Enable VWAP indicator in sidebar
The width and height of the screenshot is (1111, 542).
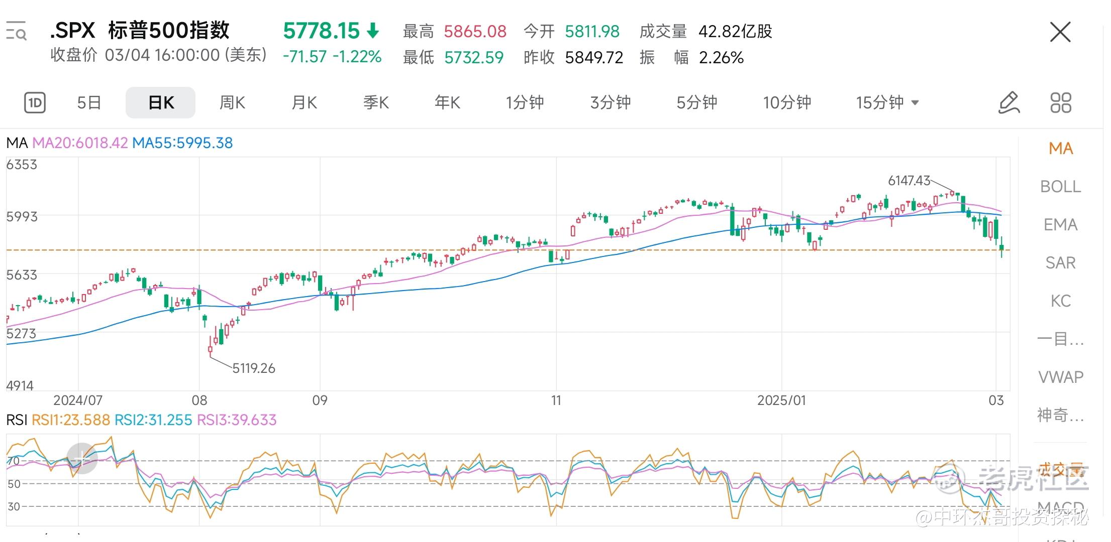point(1061,377)
